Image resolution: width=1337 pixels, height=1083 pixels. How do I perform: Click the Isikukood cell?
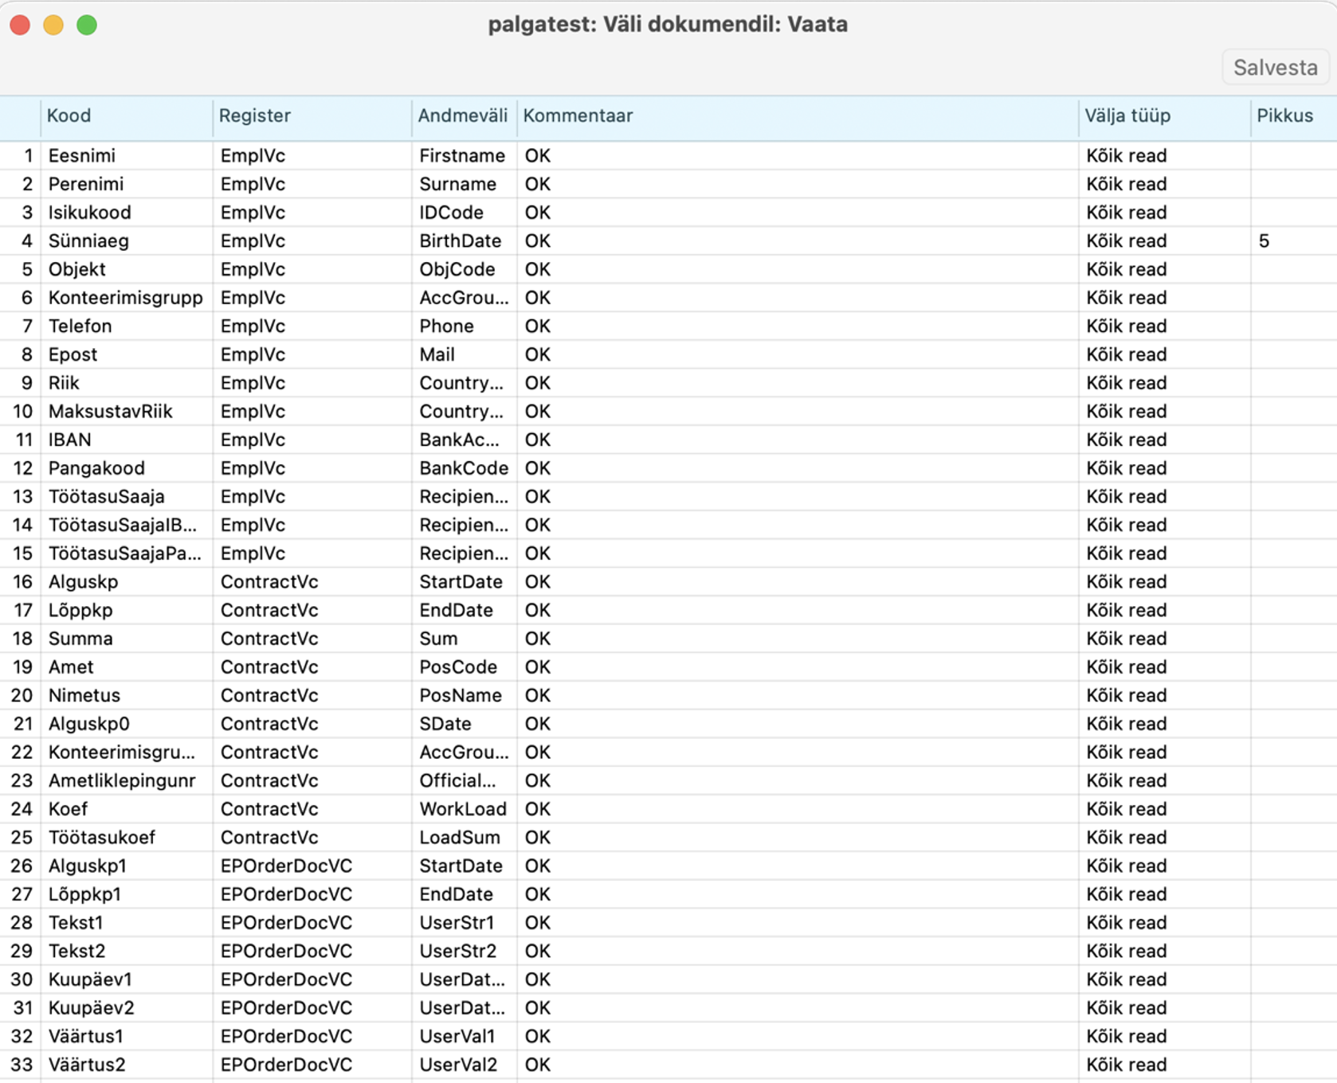point(127,213)
